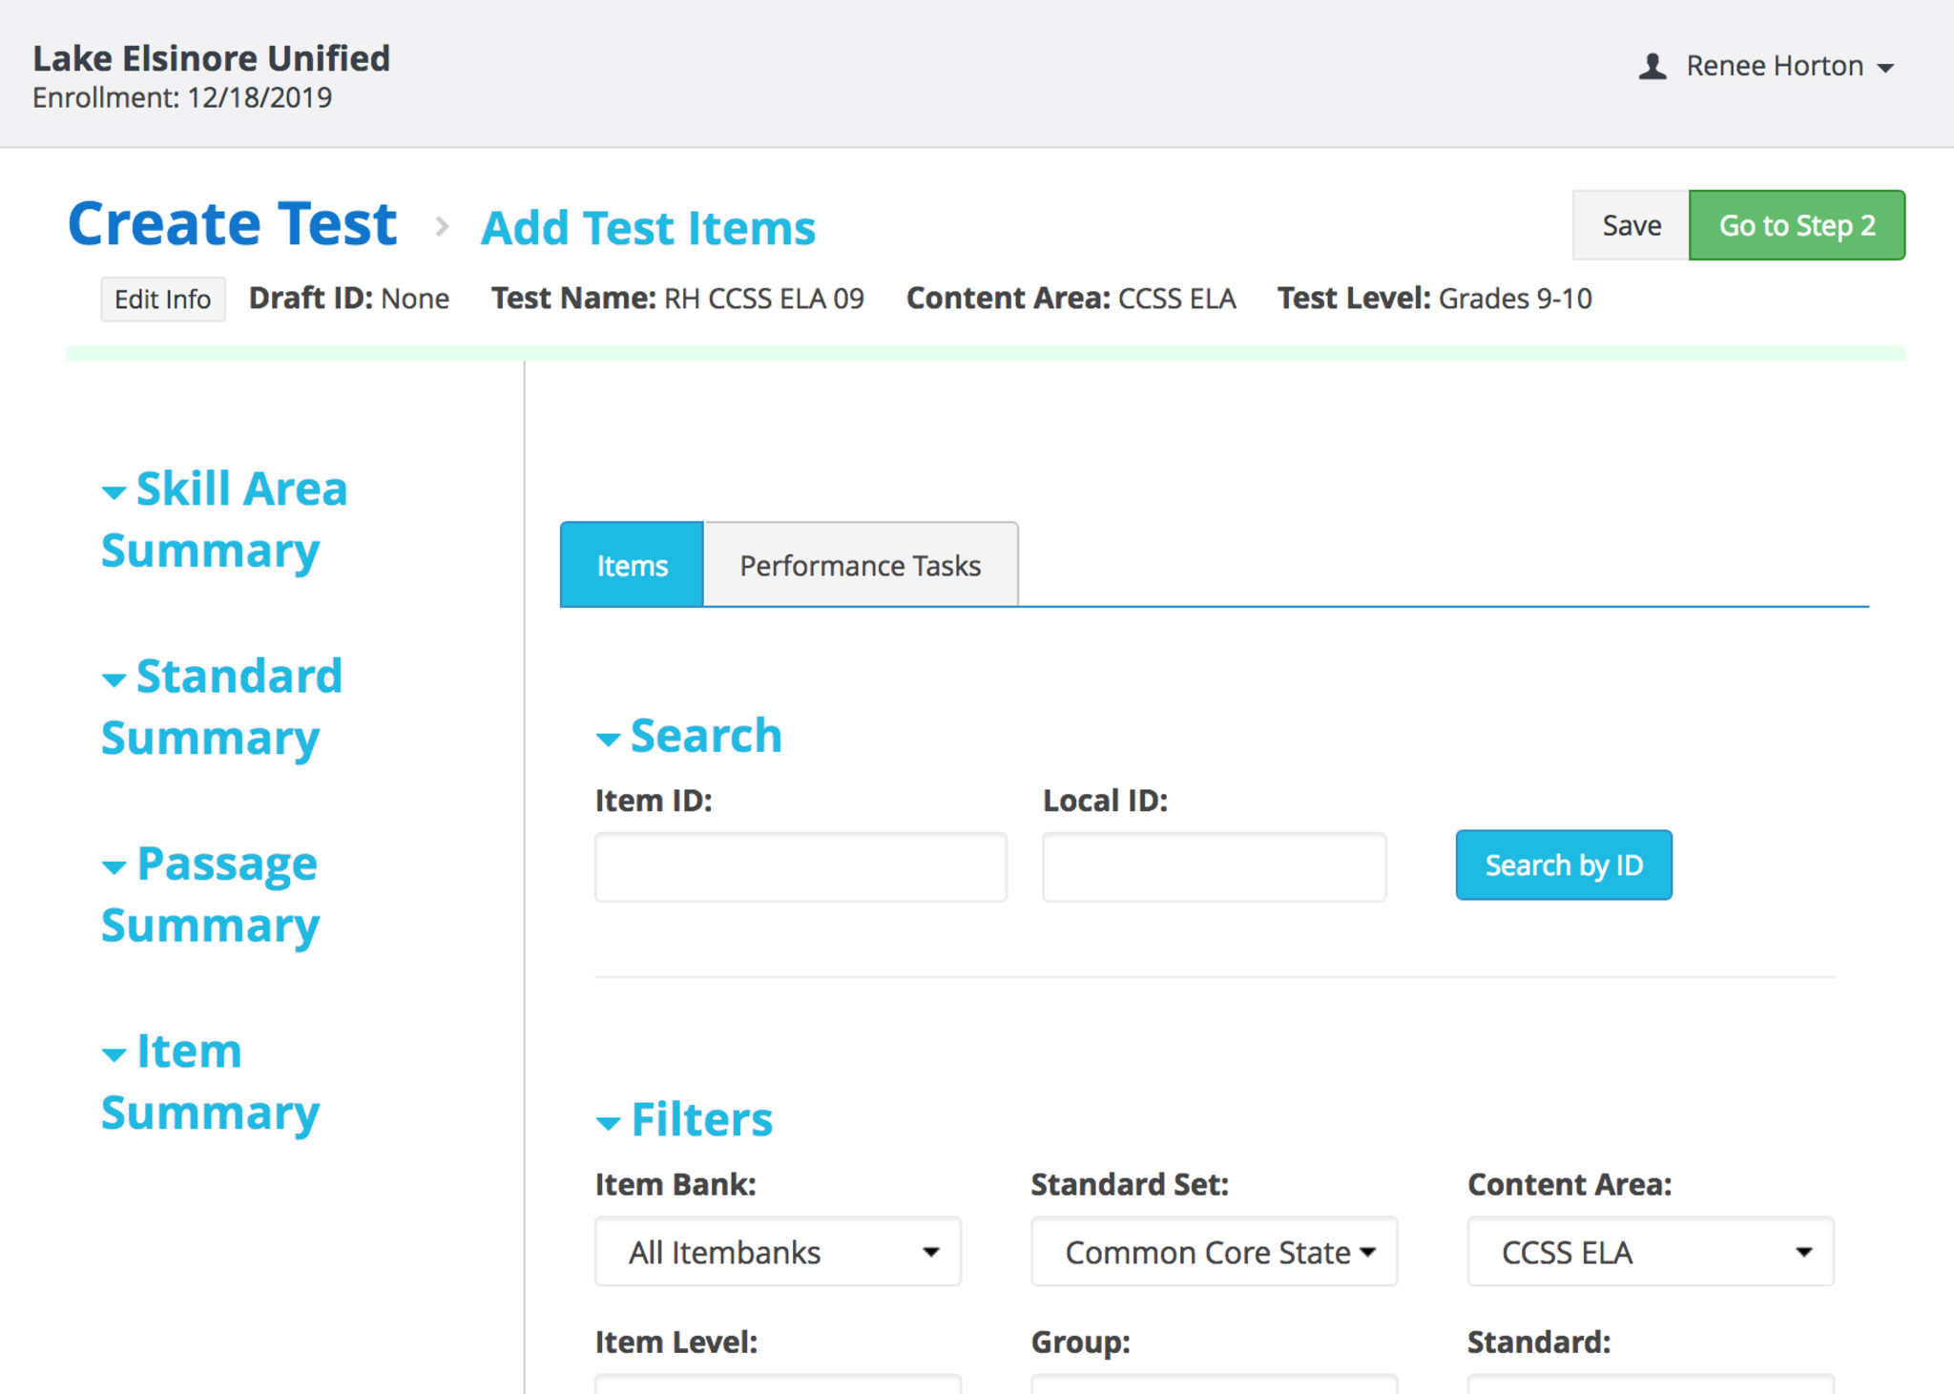The height and width of the screenshot is (1394, 1954).
Task: Select the Items tab
Action: (x=632, y=566)
